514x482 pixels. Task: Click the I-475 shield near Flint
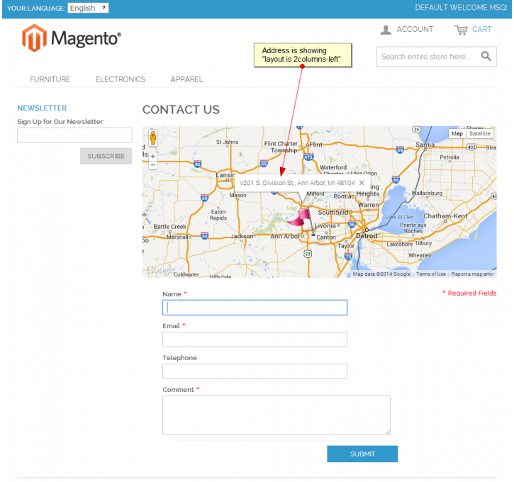308,157
